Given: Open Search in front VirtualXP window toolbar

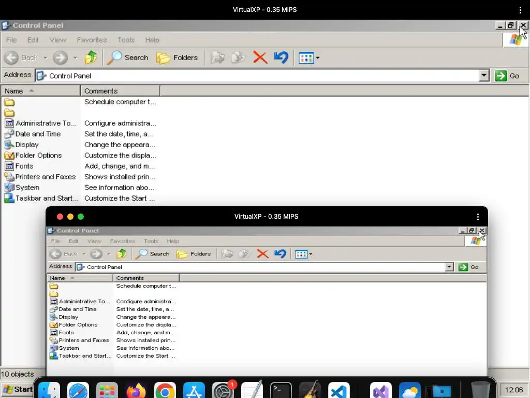Looking at the screenshot, I should coord(153,253).
